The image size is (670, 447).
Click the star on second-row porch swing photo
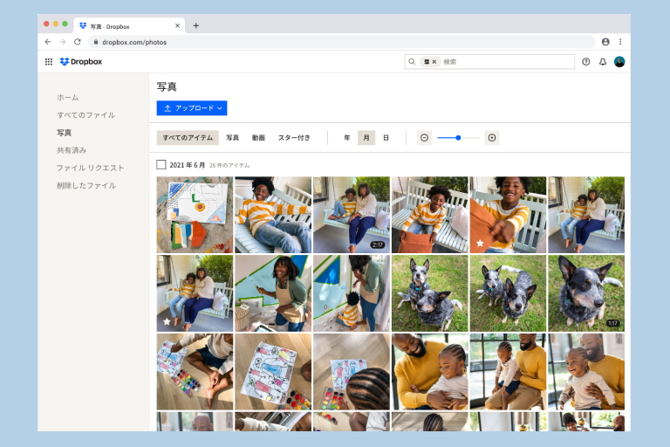(167, 321)
